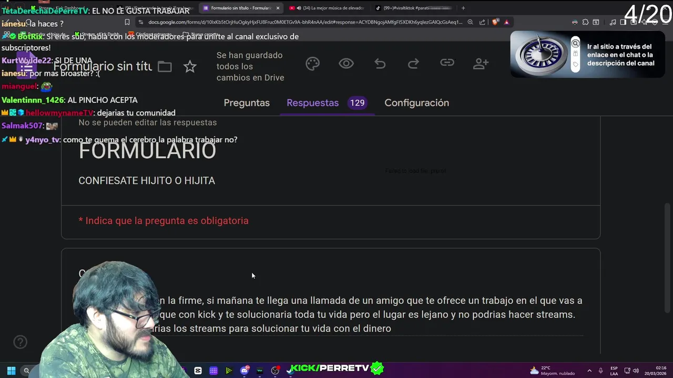
Task: Click the roulette site ad banner
Action: pos(588,55)
